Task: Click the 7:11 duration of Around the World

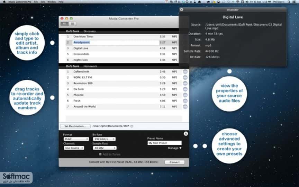Action: pyautogui.click(x=162, y=107)
